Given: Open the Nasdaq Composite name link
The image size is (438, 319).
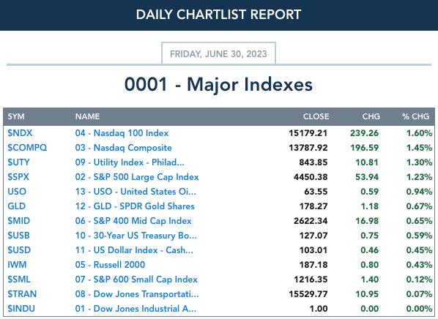Looking at the screenshot, I should pyautogui.click(x=124, y=148).
